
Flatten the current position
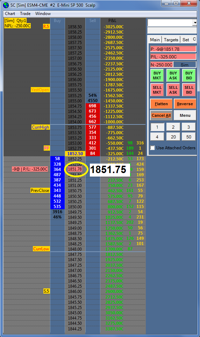tap(161, 104)
